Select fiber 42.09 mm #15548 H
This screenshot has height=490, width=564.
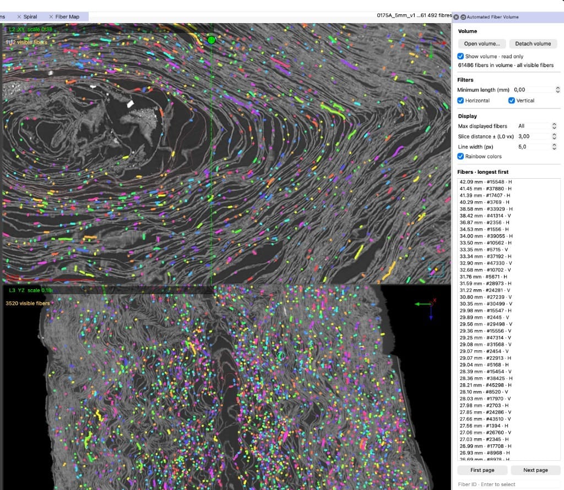click(x=508, y=182)
